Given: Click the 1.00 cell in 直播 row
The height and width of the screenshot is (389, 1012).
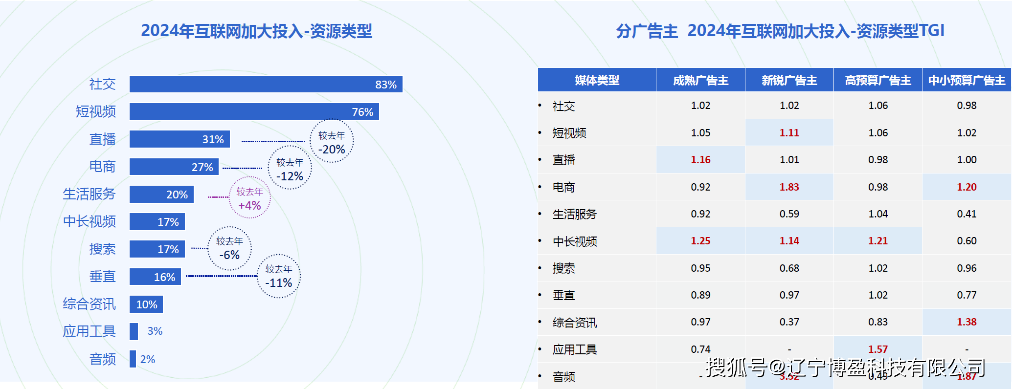Looking at the screenshot, I should 967,160.
